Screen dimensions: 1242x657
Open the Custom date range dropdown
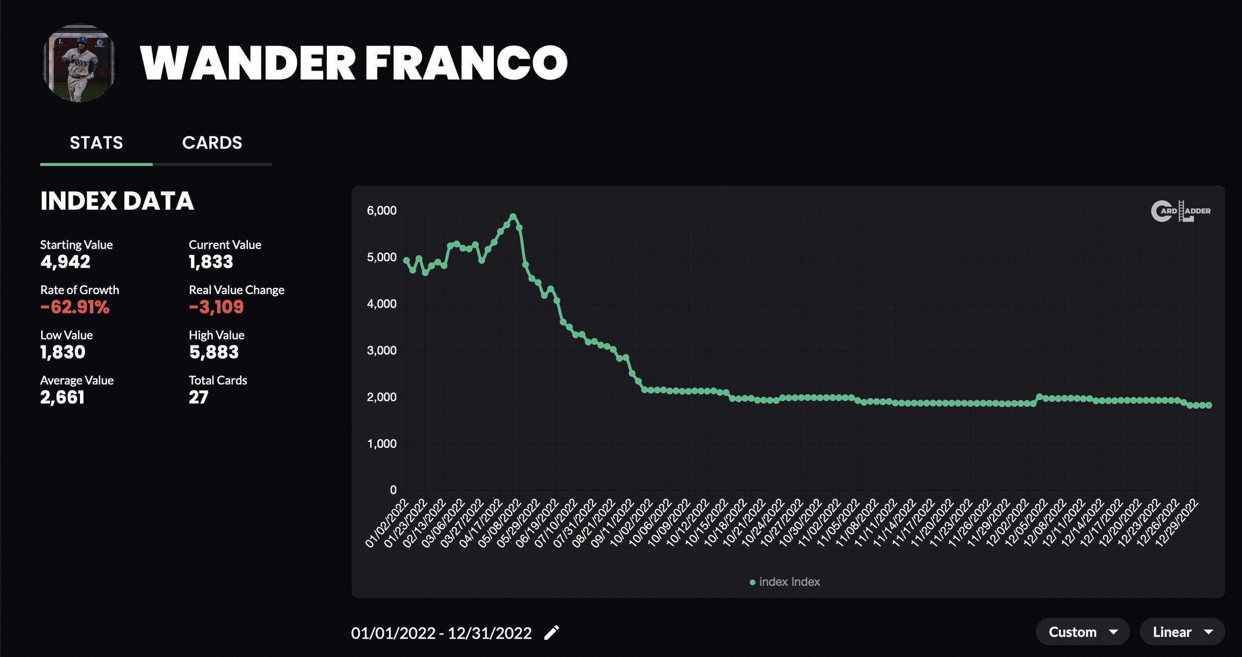(x=1076, y=632)
